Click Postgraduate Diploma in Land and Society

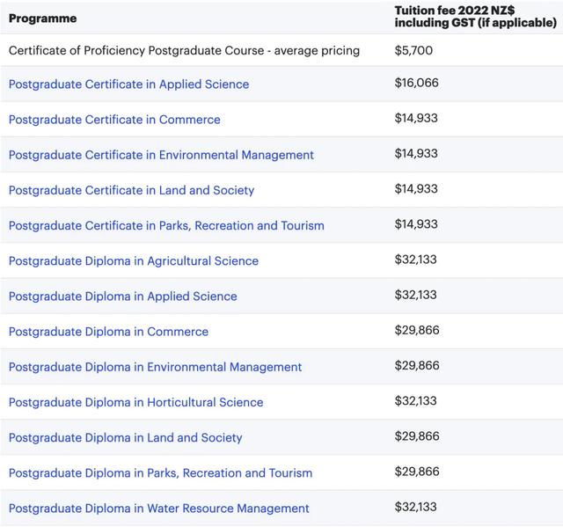125,437
